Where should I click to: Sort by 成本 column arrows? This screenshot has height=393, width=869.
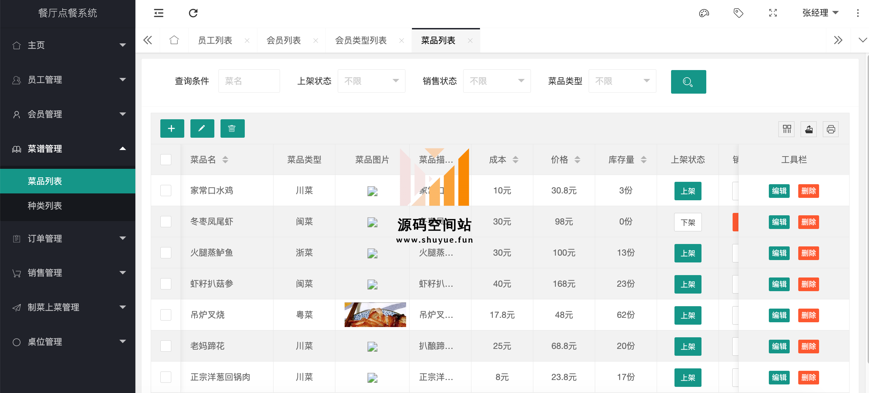[516, 160]
